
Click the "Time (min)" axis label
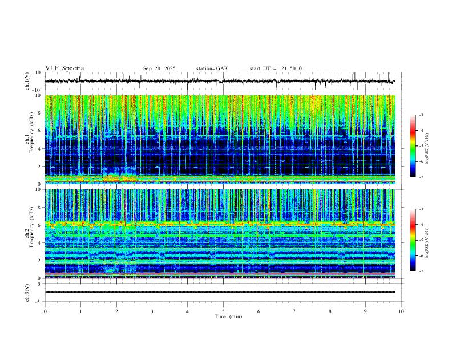[228, 316]
